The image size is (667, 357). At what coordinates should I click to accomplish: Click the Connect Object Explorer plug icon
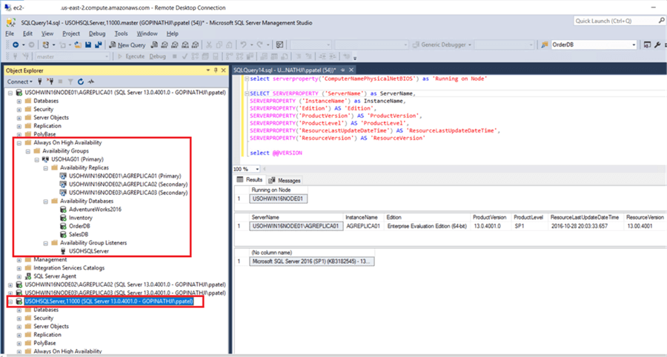point(40,81)
